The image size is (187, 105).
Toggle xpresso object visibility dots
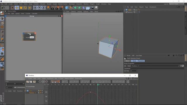(136, 12)
